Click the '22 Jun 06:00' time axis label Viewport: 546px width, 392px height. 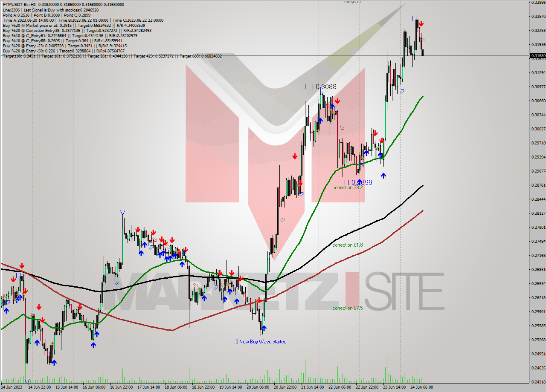pyautogui.click(x=340, y=387)
